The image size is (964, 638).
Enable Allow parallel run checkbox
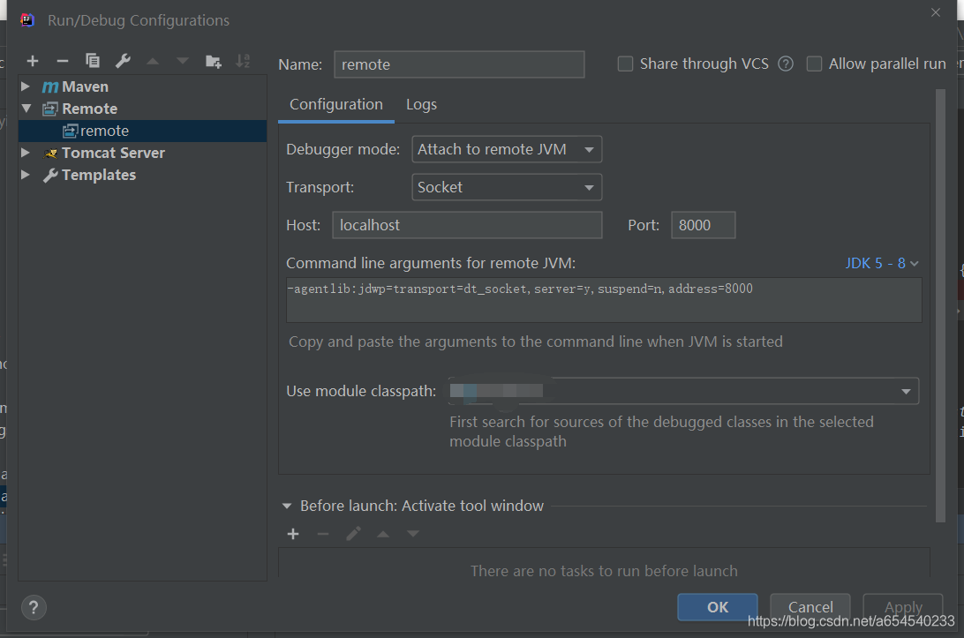pyautogui.click(x=814, y=64)
